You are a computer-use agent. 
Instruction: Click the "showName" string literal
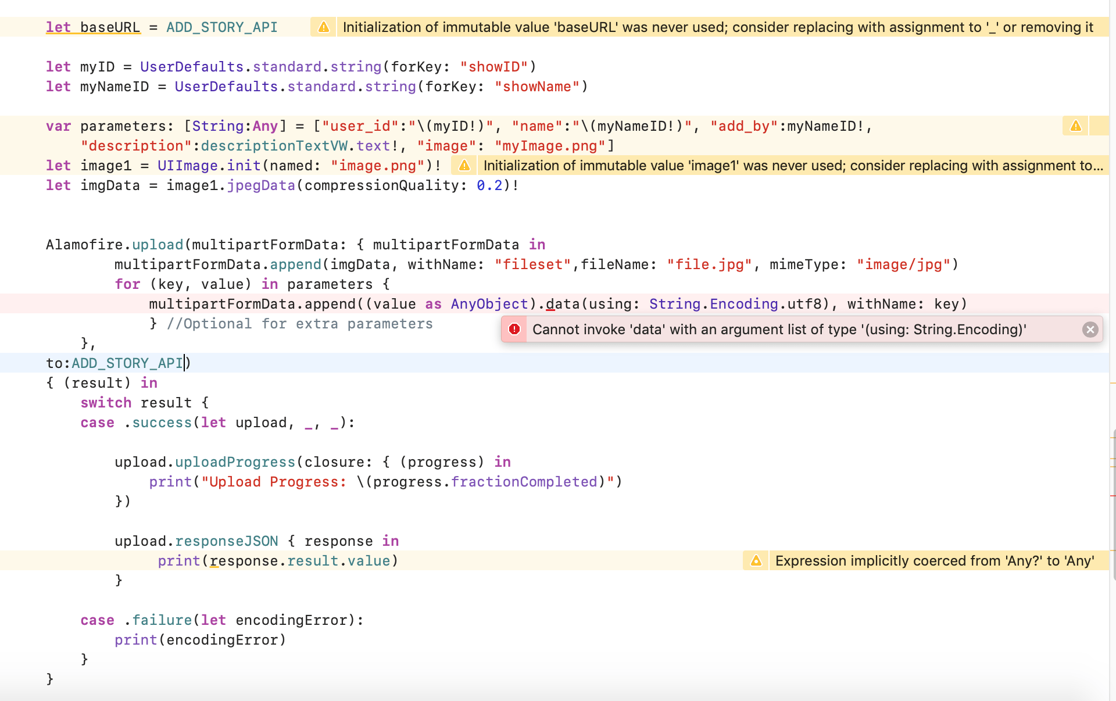click(x=537, y=87)
